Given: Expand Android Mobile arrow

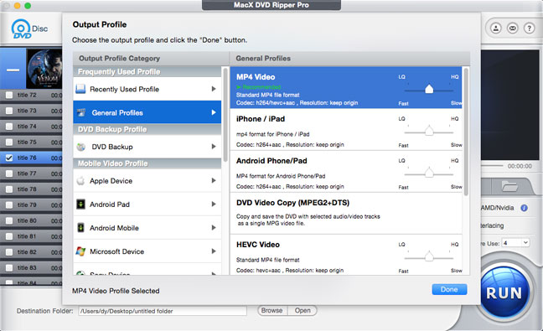Looking at the screenshot, I should click(214, 227).
